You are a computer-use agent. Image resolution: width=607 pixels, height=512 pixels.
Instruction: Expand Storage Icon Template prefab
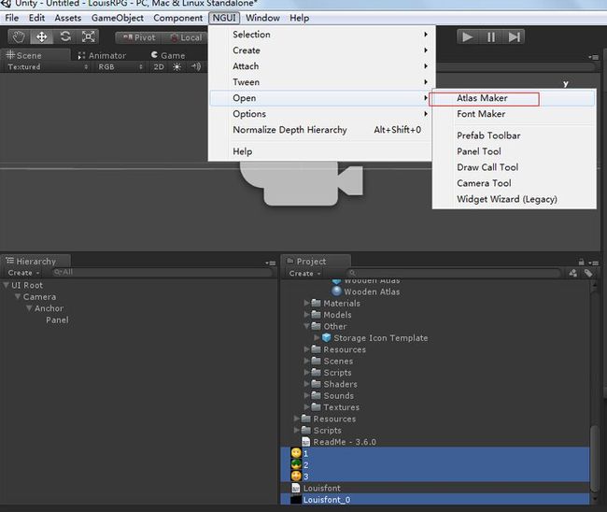317,337
